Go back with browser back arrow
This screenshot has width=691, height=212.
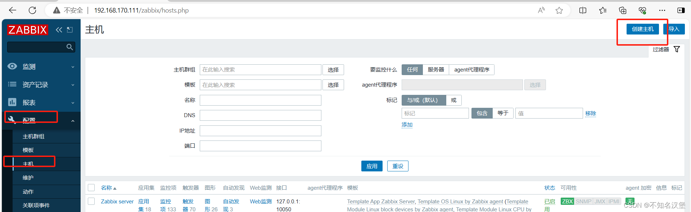pos(13,10)
